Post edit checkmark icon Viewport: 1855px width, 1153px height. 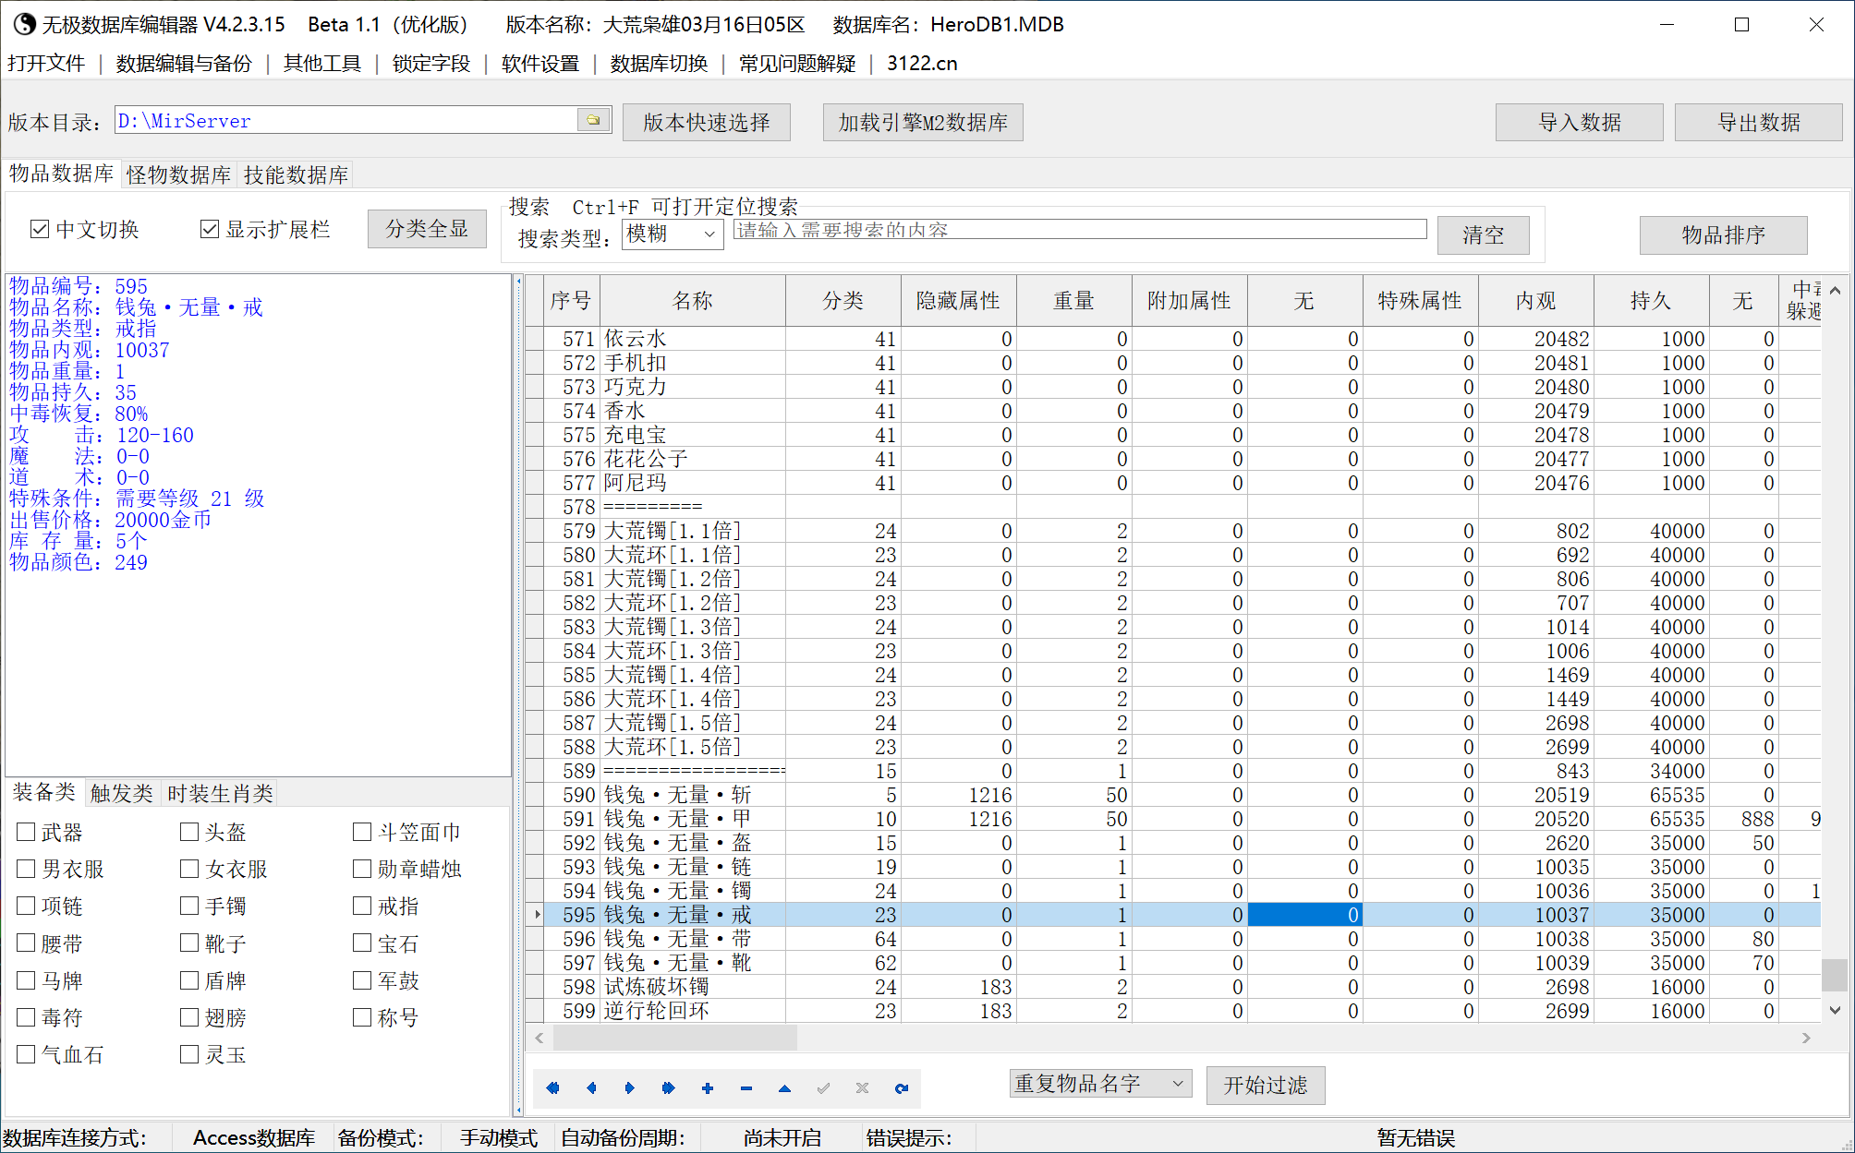(x=823, y=1088)
